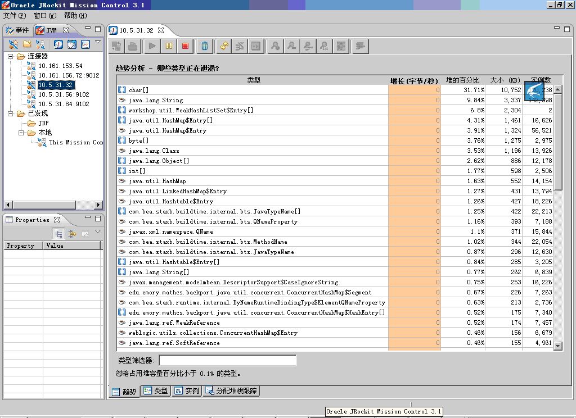The width and height of the screenshot is (576, 418).
Task: Collapse the 连接器 tree folder
Action: 11,56
